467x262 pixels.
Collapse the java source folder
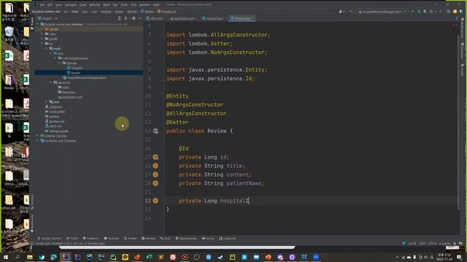(x=51, y=53)
